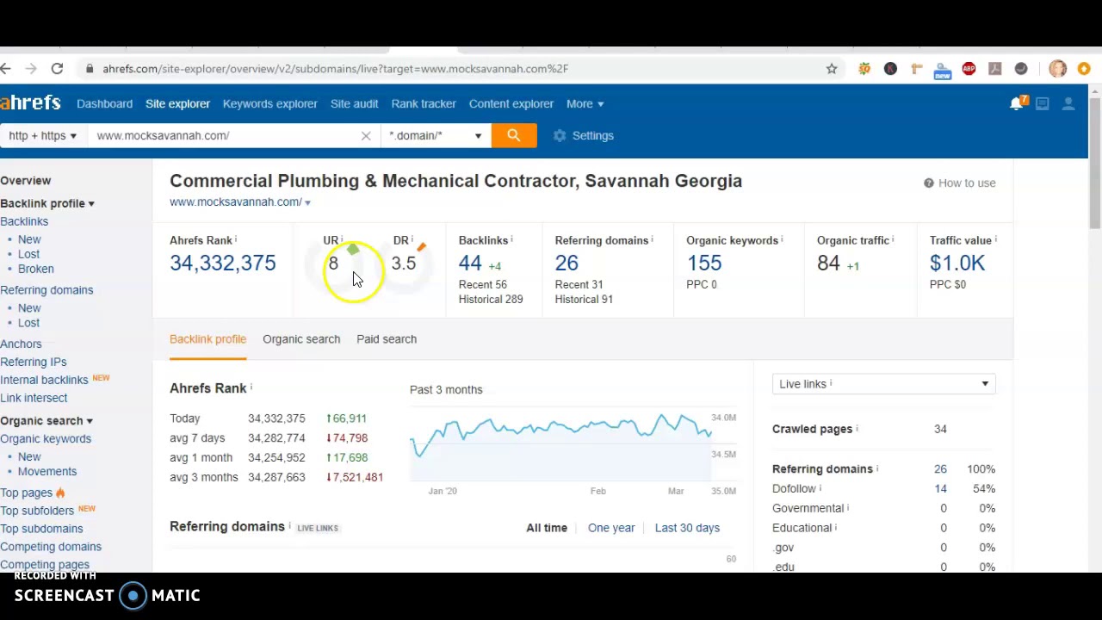Viewport: 1102px width, 620px height.
Task: Click the dark K extension icon
Action: [890, 69]
